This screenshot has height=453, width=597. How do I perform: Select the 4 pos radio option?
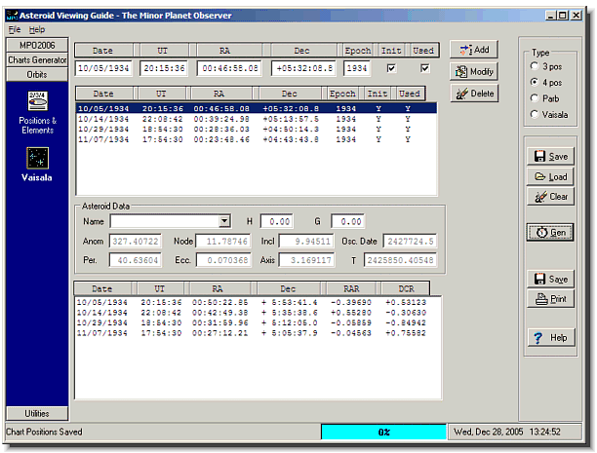click(535, 82)
